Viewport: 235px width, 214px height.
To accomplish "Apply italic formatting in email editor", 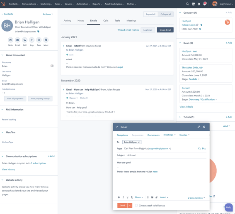I will (x=123, y=197).
